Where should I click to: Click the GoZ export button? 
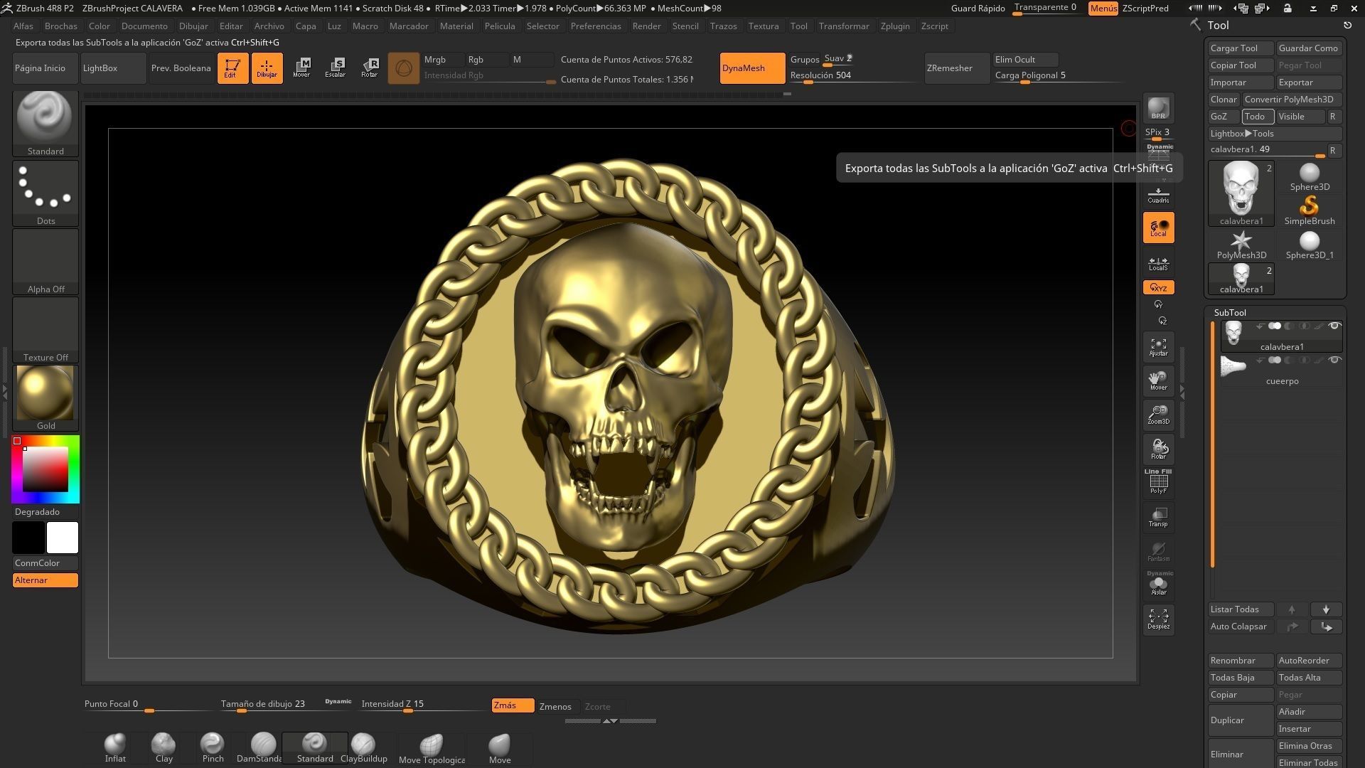[x=1223, y=117]
